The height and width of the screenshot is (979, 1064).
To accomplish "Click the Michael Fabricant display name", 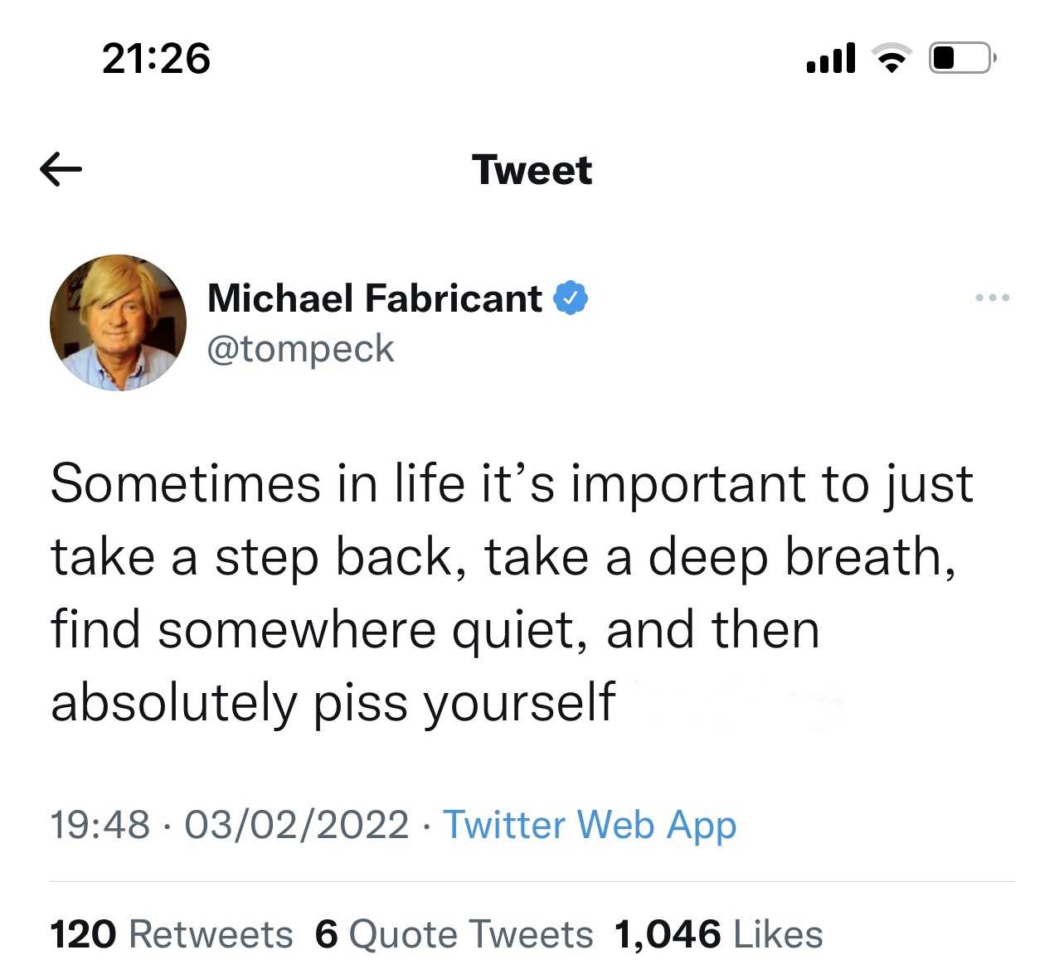I will [375, 298].
